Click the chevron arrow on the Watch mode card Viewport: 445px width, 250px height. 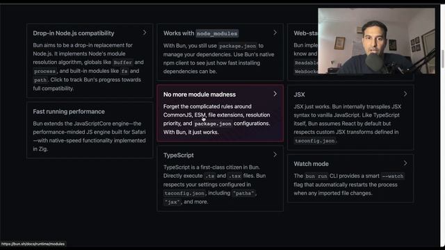pos(405,163)
